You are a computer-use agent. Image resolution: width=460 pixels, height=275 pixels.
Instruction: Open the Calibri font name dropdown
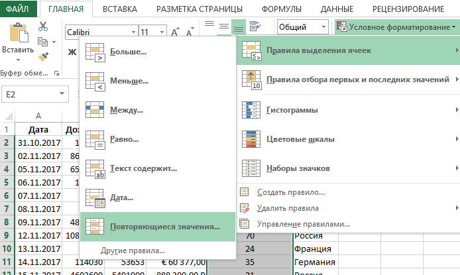click(133, 32)
